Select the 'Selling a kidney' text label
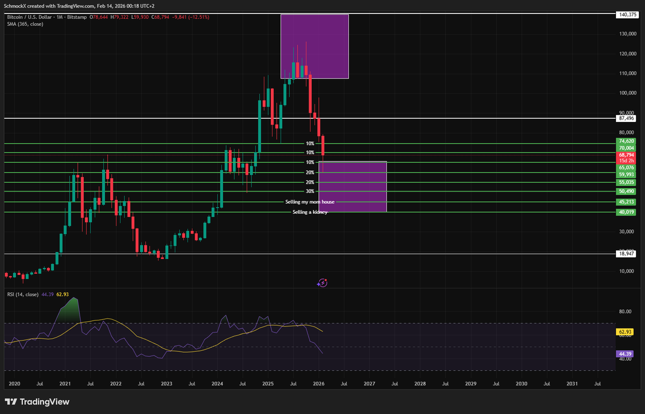The height and width of the screenshot is (414, 645). click(x=309, y=212)
